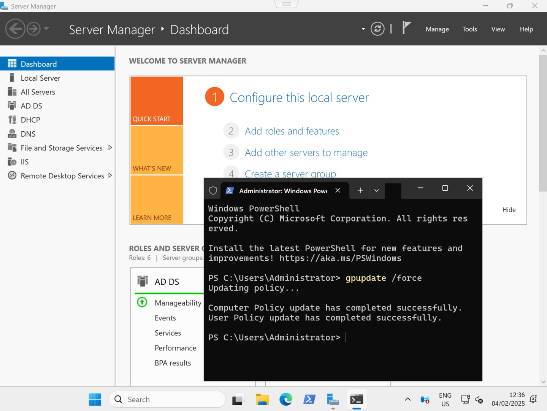This screenshot has height=411, width=547.
Task: Add a new terminal tab
Action: 360,190
